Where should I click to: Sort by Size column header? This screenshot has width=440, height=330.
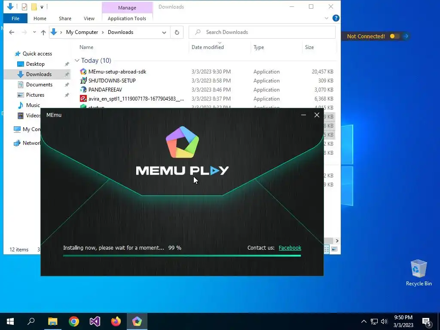[x=309, y=47]
